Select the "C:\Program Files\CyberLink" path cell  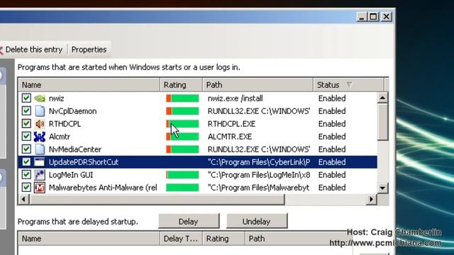tap(259, 162)
